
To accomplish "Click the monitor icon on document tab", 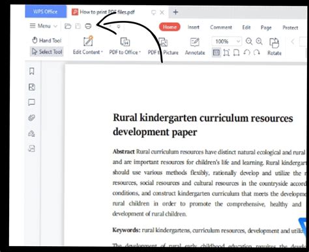I will click(153, 12).
